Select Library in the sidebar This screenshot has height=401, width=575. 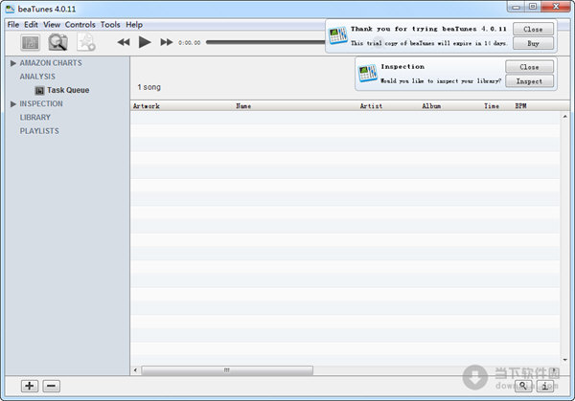pyautogui.click(x=35, y=118)
